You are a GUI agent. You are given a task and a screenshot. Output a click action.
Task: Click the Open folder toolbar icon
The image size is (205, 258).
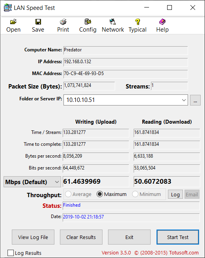tap(13, 22)
